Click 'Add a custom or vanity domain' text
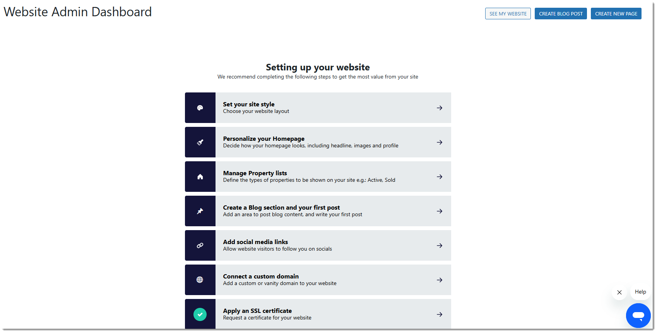 tap(280, 283)
